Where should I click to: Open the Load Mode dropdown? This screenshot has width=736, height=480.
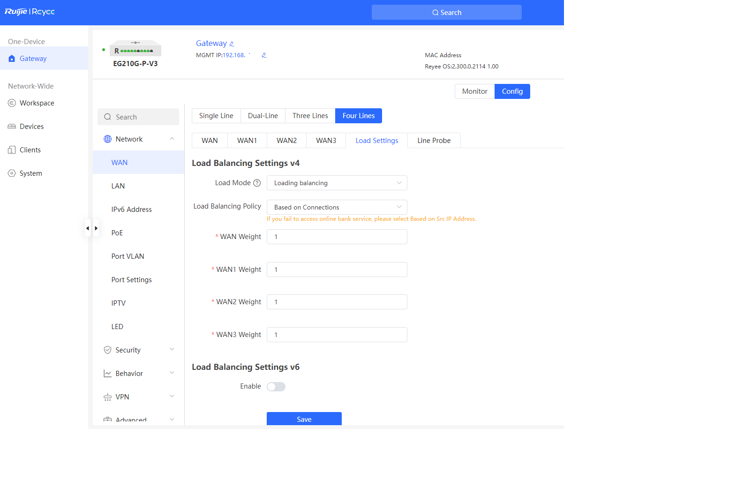[337, 183]
